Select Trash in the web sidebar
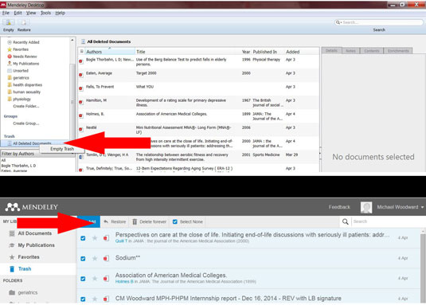This screenshot has width=426, height=305. coord(25,269)
